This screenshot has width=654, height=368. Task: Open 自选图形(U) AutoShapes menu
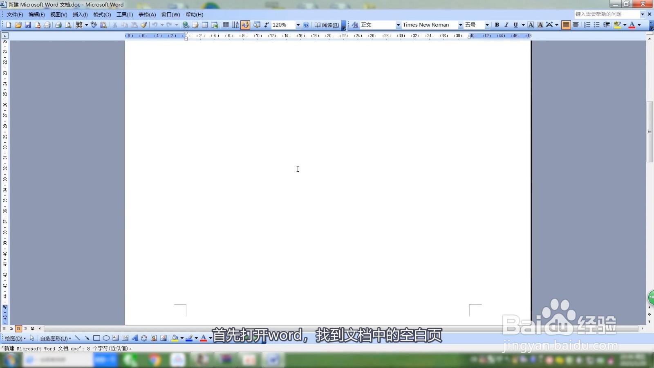56,338
